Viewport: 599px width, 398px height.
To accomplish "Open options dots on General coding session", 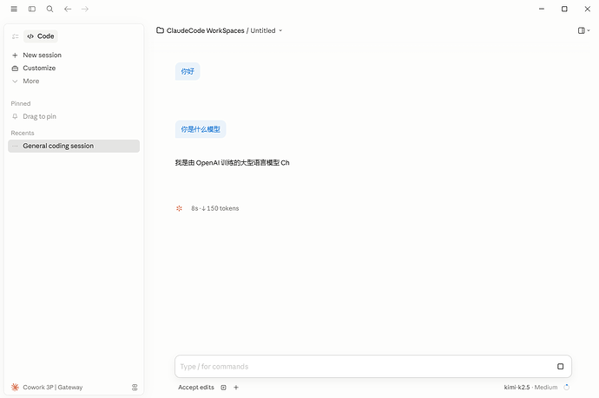I will (x=15, y=146).
